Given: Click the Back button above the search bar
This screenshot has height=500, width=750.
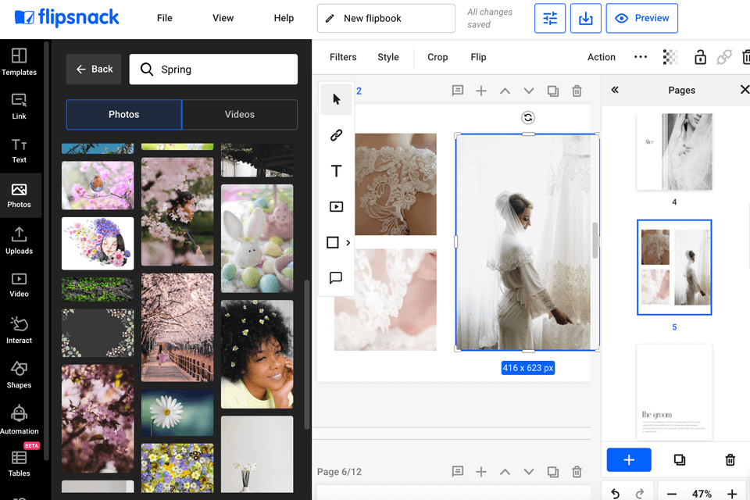Looking at the screenshot, I should (94, 69).
